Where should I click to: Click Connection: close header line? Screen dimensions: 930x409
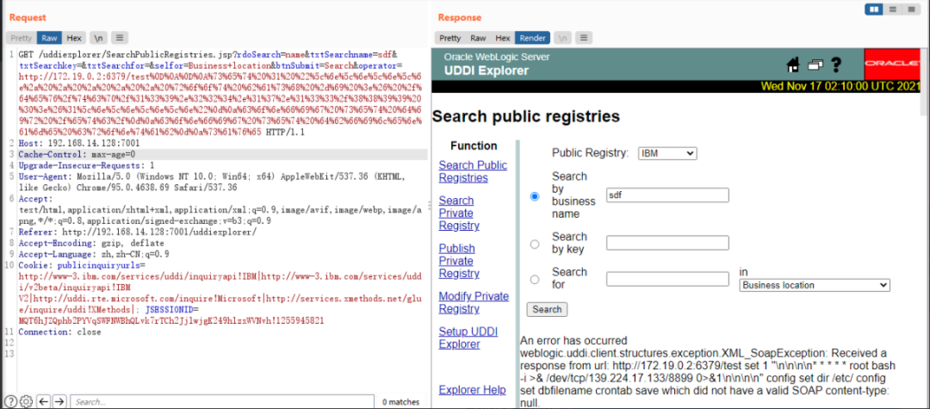pyautogui.click(x=60, y=332)
